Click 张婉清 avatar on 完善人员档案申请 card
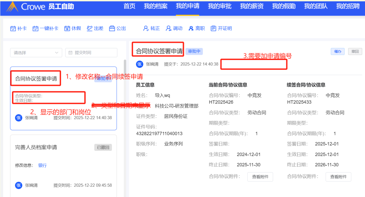The width and height of the screenshot is (365, 197). pyautogui.click(x=19, y=185)
